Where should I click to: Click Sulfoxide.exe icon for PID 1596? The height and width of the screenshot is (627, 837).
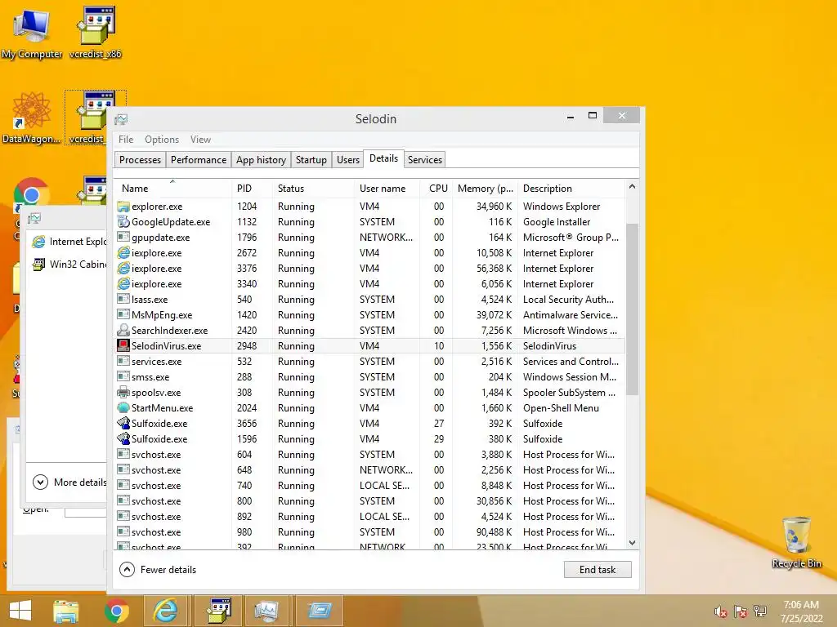pyautogui.click(x=123, y=438)
